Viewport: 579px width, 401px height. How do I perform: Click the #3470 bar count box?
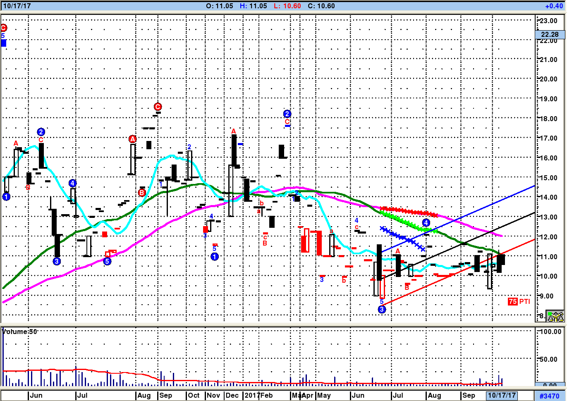(x=550, y=396)
